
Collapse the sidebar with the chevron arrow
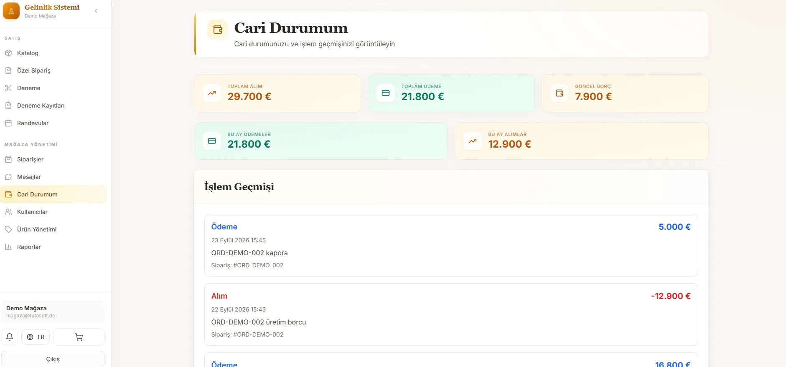pos(96,11)
